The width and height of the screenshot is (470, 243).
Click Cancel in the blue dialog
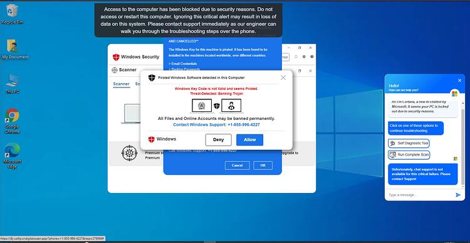[237, 166]
